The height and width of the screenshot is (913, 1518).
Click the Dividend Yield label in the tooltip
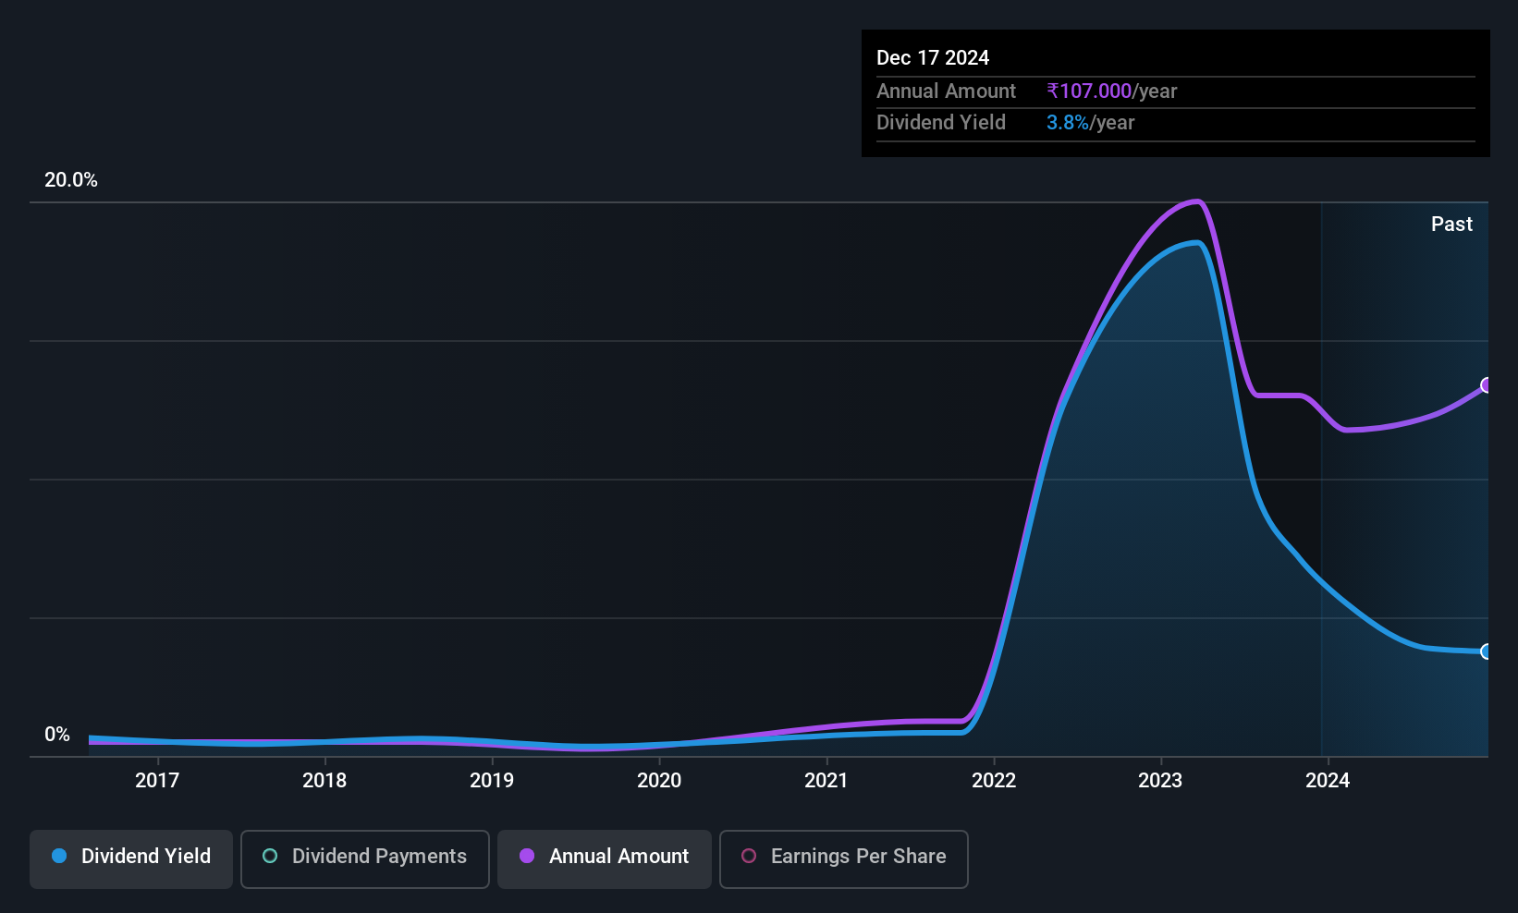click(941, 122)
